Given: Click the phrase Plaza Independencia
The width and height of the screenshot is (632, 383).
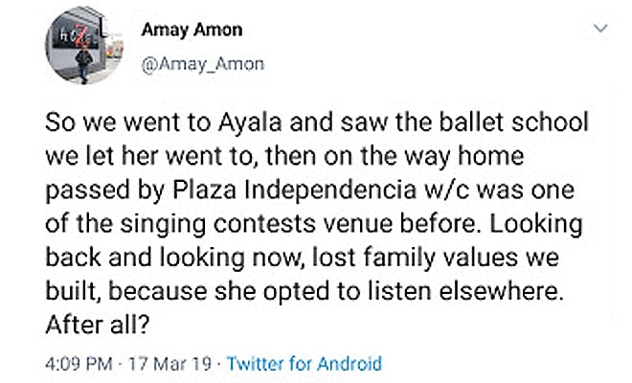Looking at the screenshot, I should 295,190.
